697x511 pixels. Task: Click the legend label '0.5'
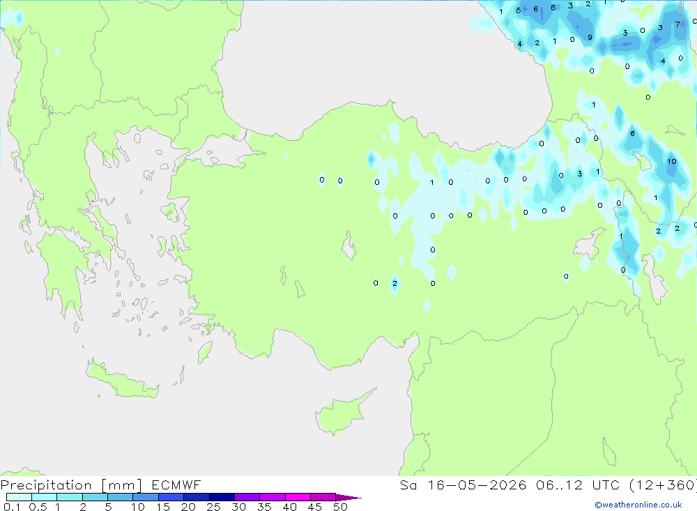point(38,507)
